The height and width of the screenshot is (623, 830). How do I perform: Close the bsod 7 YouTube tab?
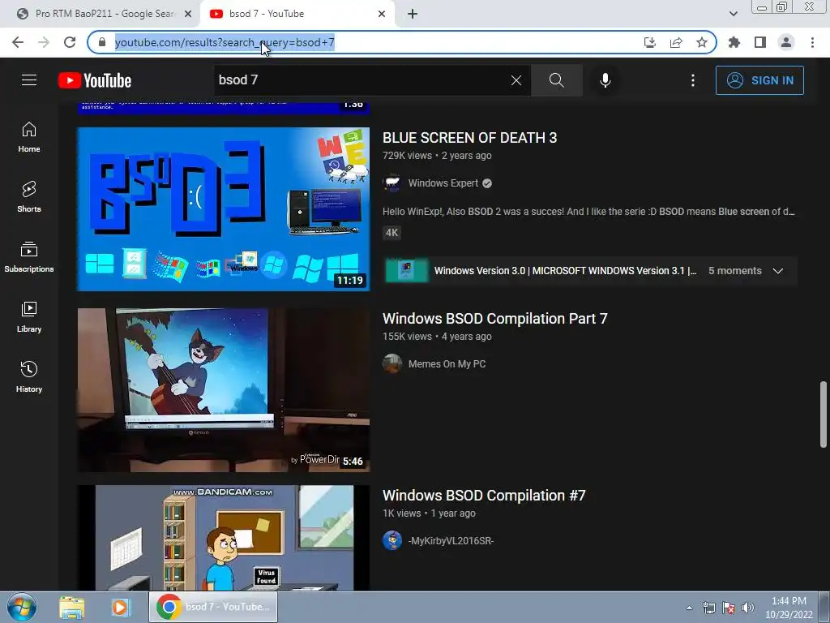pyautogui.click(x=382, y=15)
